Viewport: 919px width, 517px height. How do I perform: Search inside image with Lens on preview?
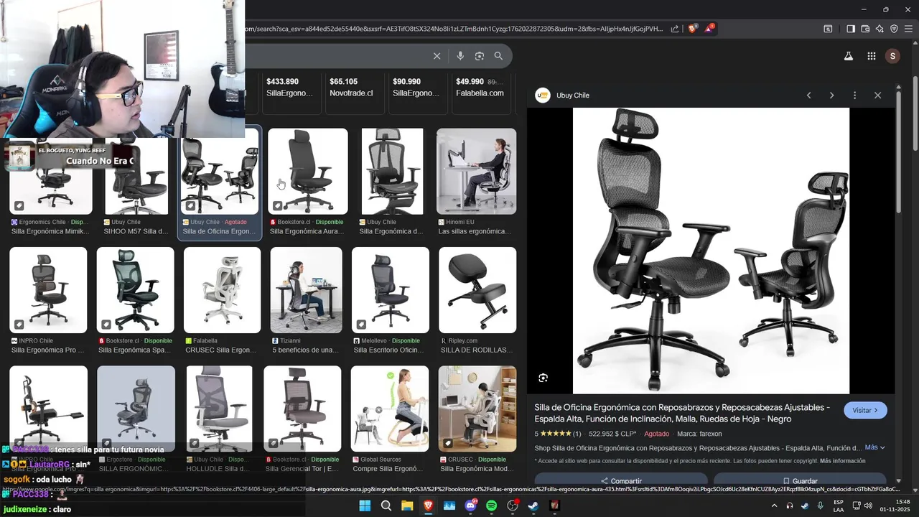click(544, 378)
